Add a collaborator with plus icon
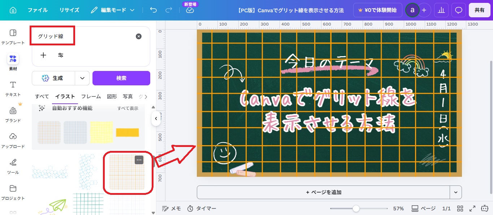Viewport: 493px width, 215px height. coord(424,10)
